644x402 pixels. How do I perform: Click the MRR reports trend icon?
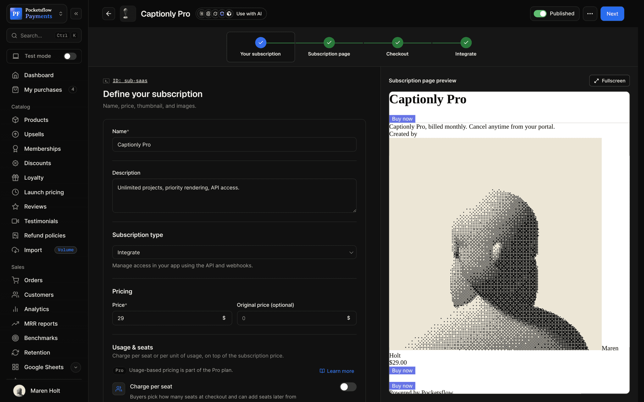pyautogui.click(x=15, y=323)
